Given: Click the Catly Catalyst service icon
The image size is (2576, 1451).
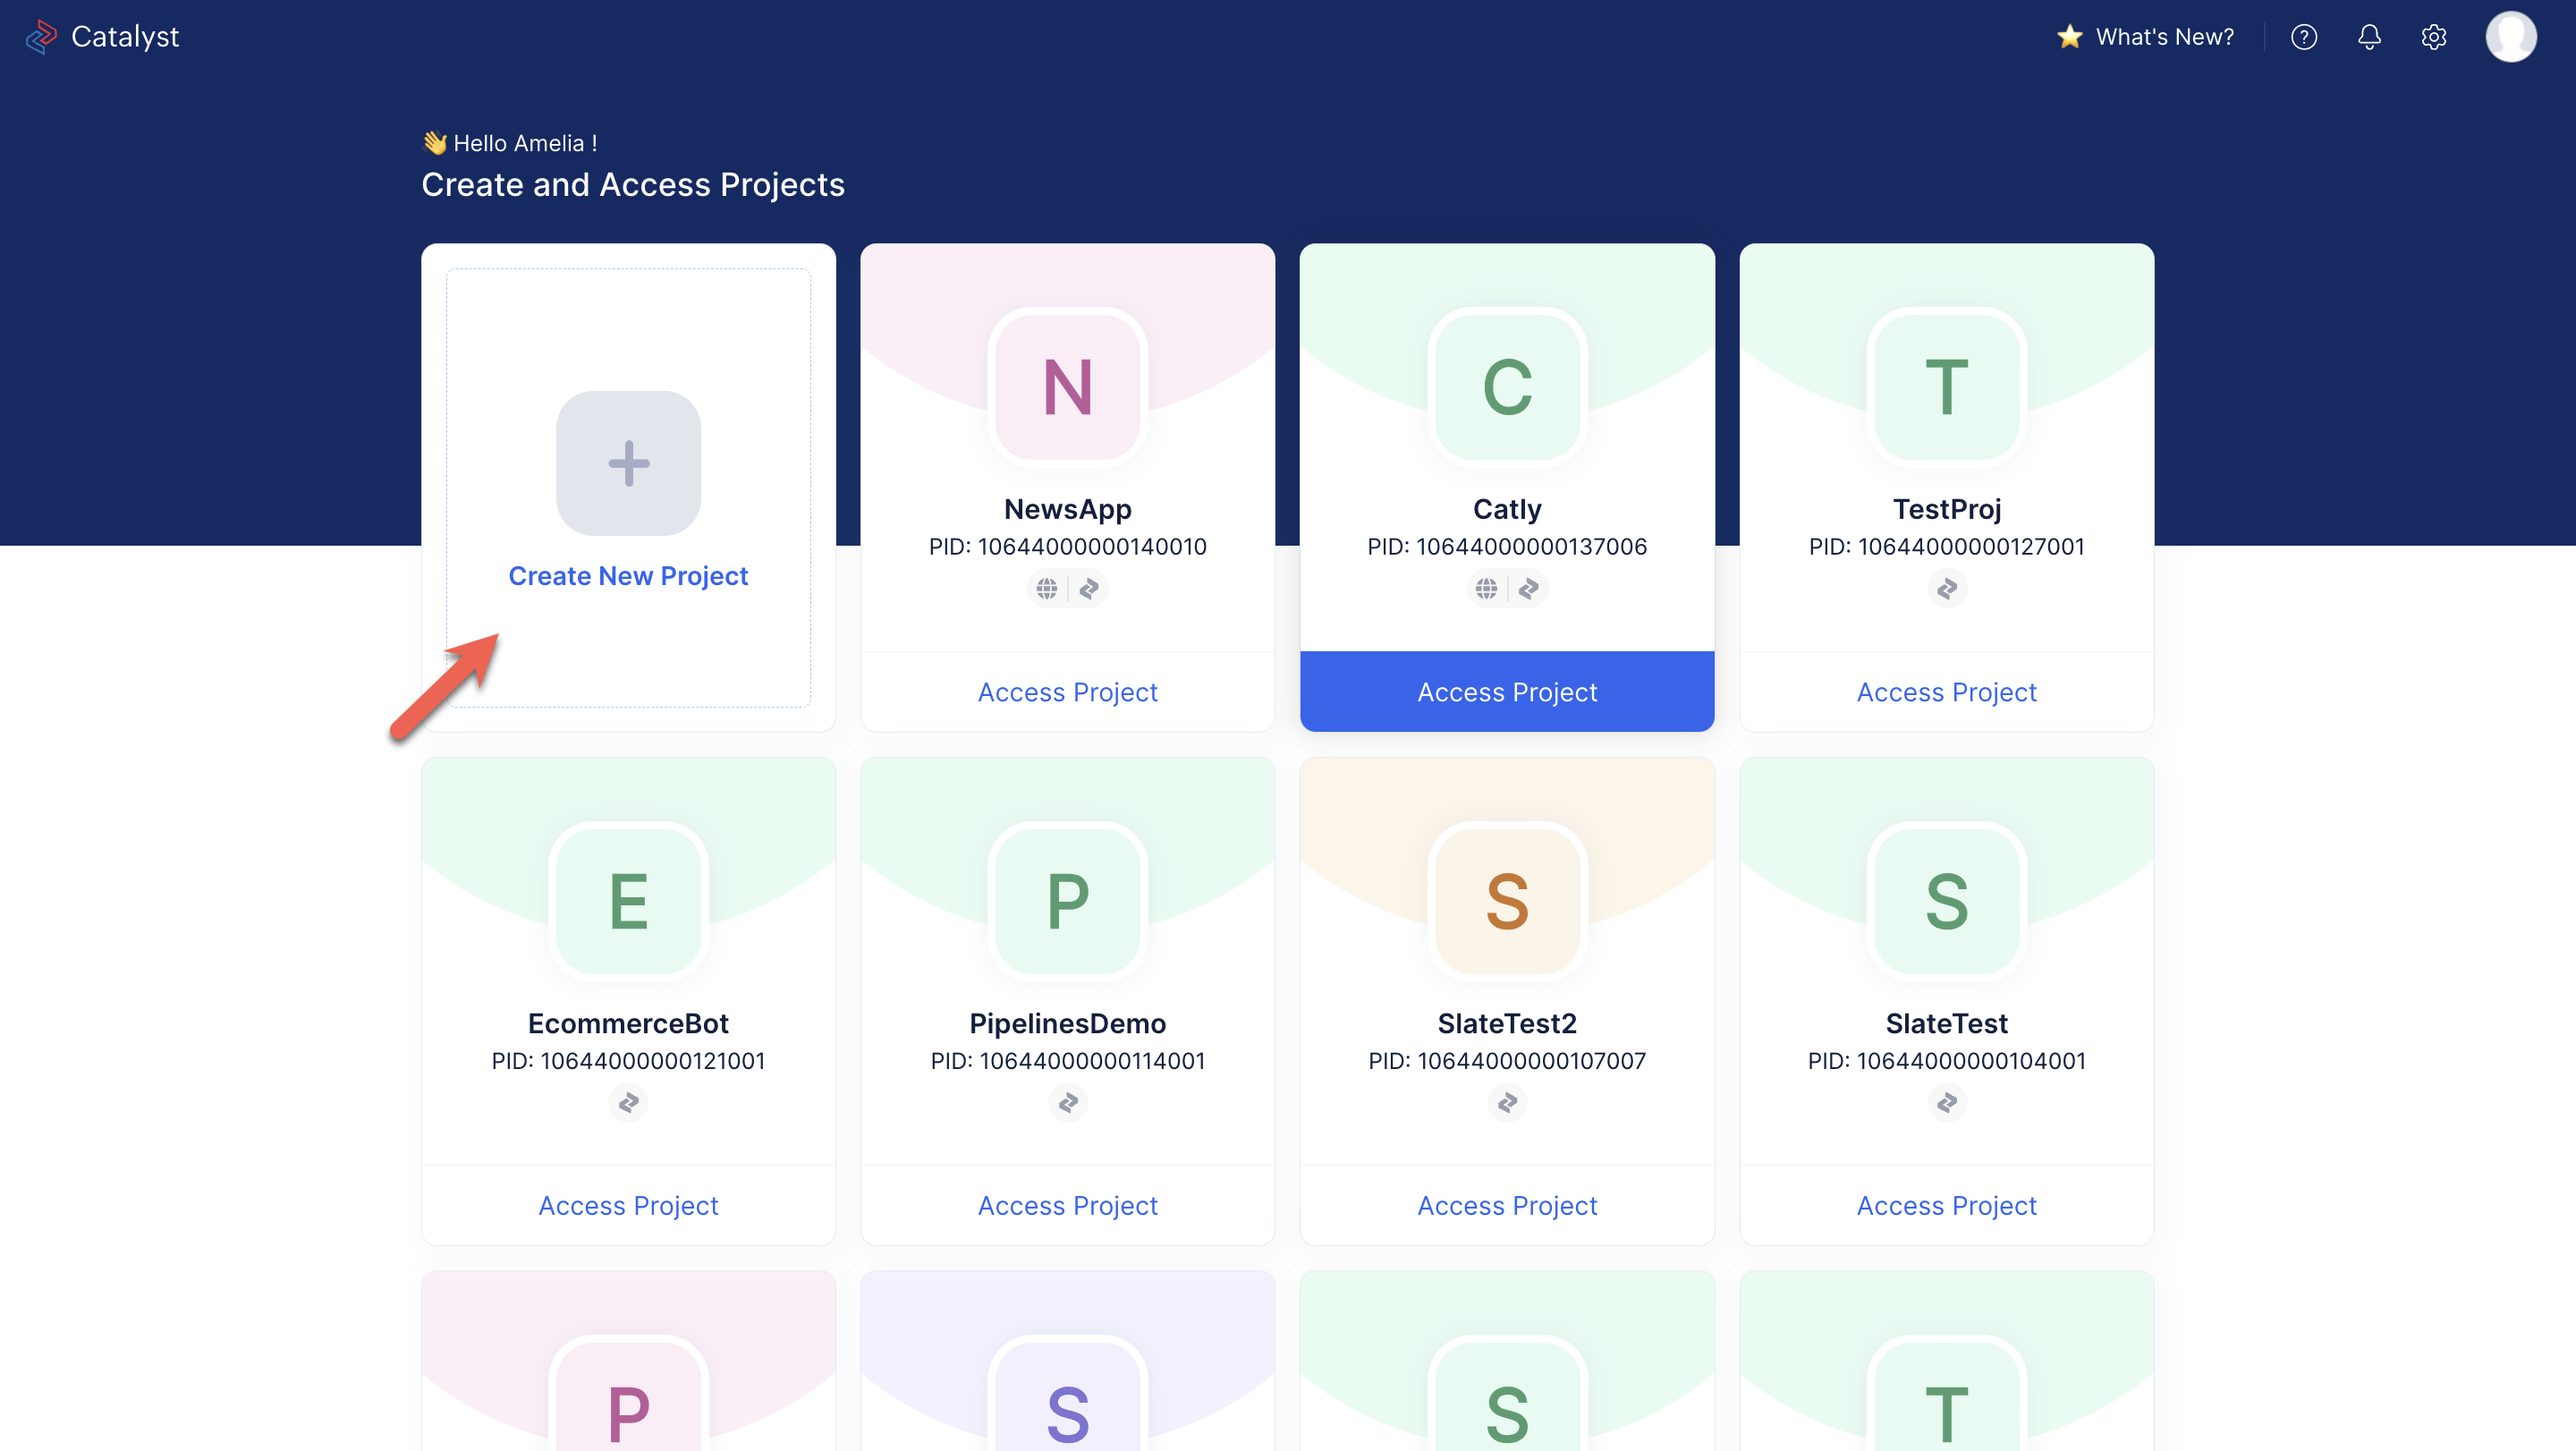Looking at the screenshot, I should [x=1529, y=589].
